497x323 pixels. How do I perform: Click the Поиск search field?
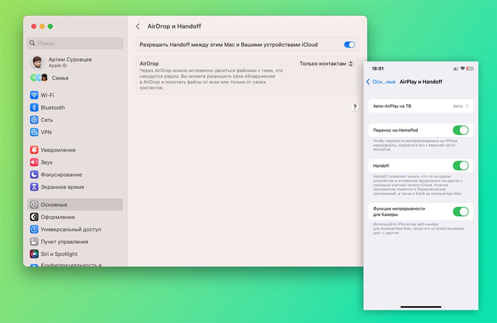click(x=75, y=43)
